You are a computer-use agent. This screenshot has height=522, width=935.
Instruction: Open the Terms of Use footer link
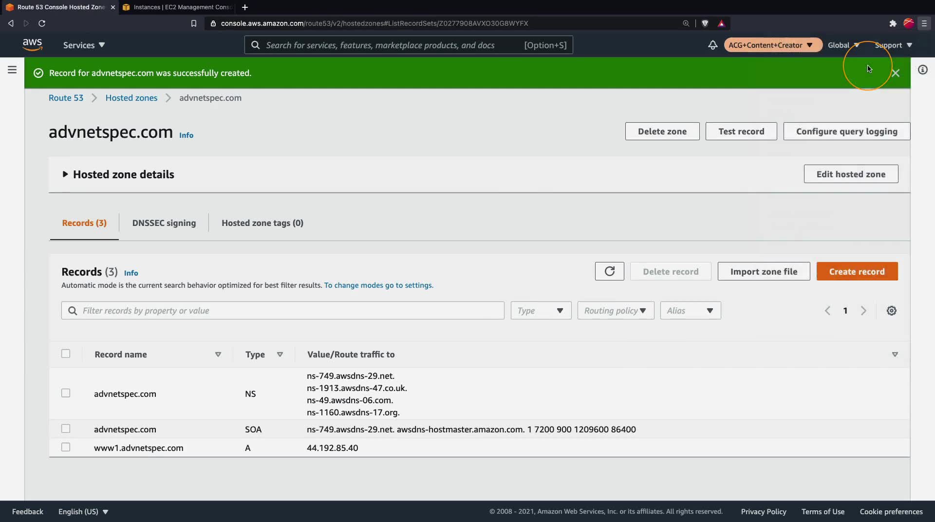pyautogui.click(x=823, y=511)
